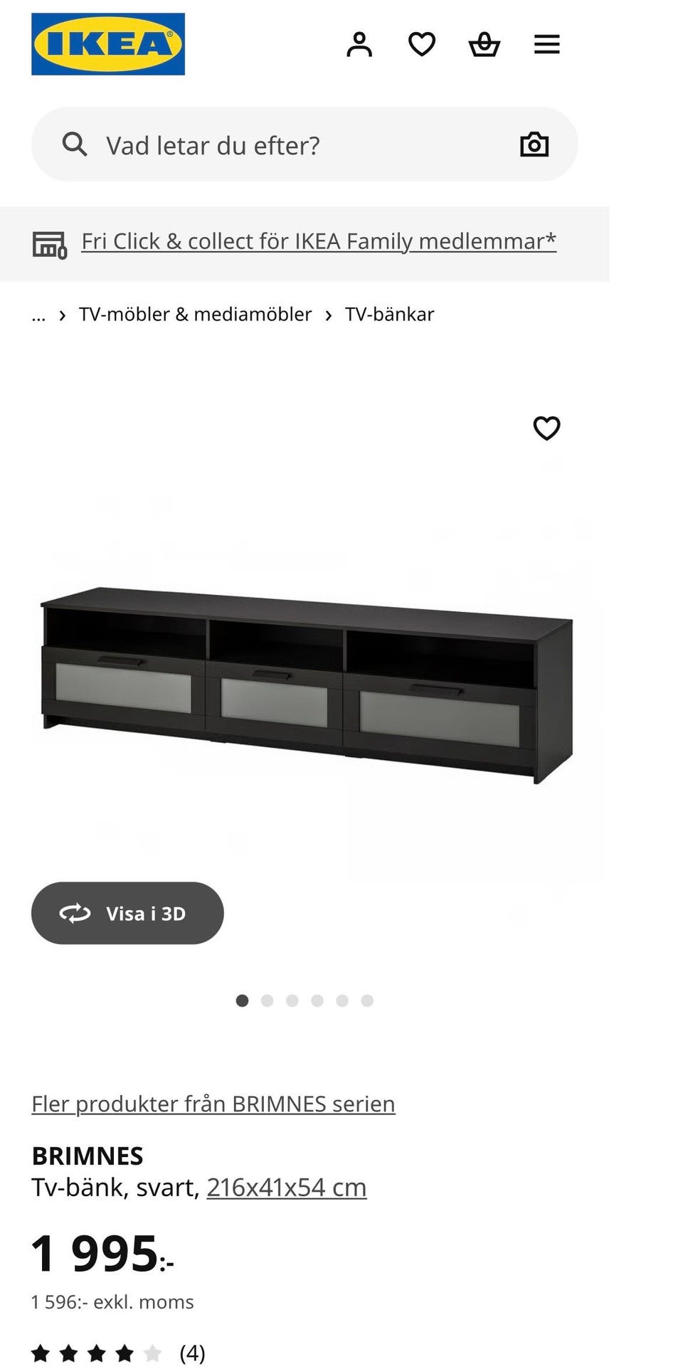The height and width of the screenshot is (1369, 683).
Task: Select the second image carousel dot
Action: [268, 1000]
